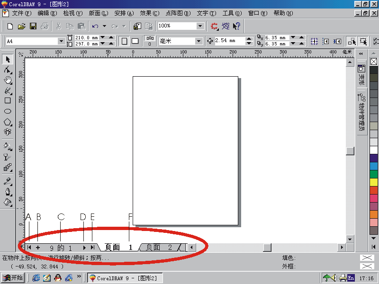Open the 版面 menu

[x=99, y=13]
